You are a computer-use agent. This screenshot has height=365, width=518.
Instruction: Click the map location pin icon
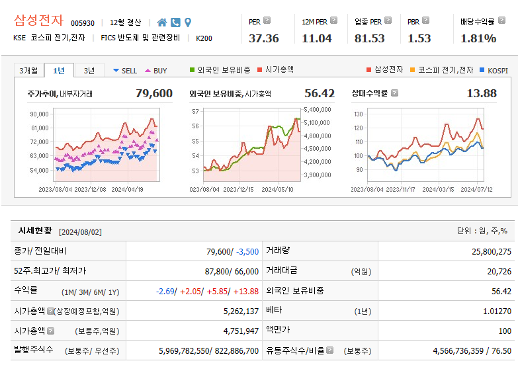[188, 22]
